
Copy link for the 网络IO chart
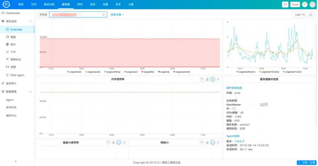click(218, 143)
